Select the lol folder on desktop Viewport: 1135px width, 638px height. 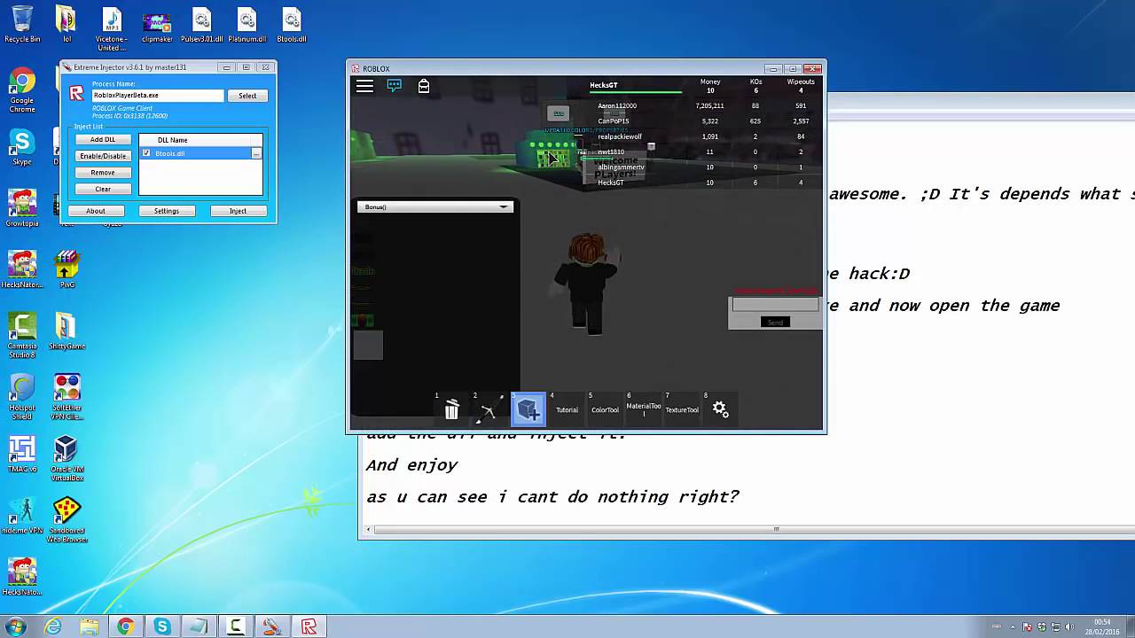click(67, 24)
